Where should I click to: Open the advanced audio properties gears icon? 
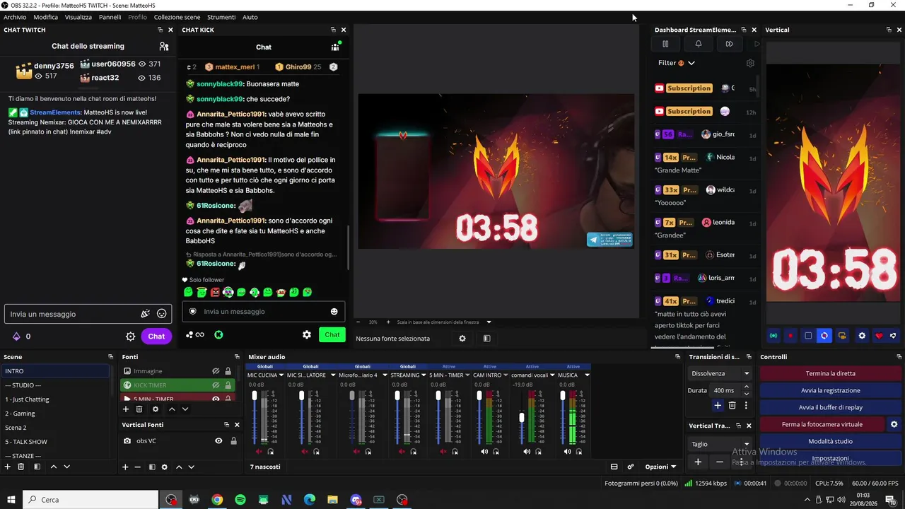point(631,467)
